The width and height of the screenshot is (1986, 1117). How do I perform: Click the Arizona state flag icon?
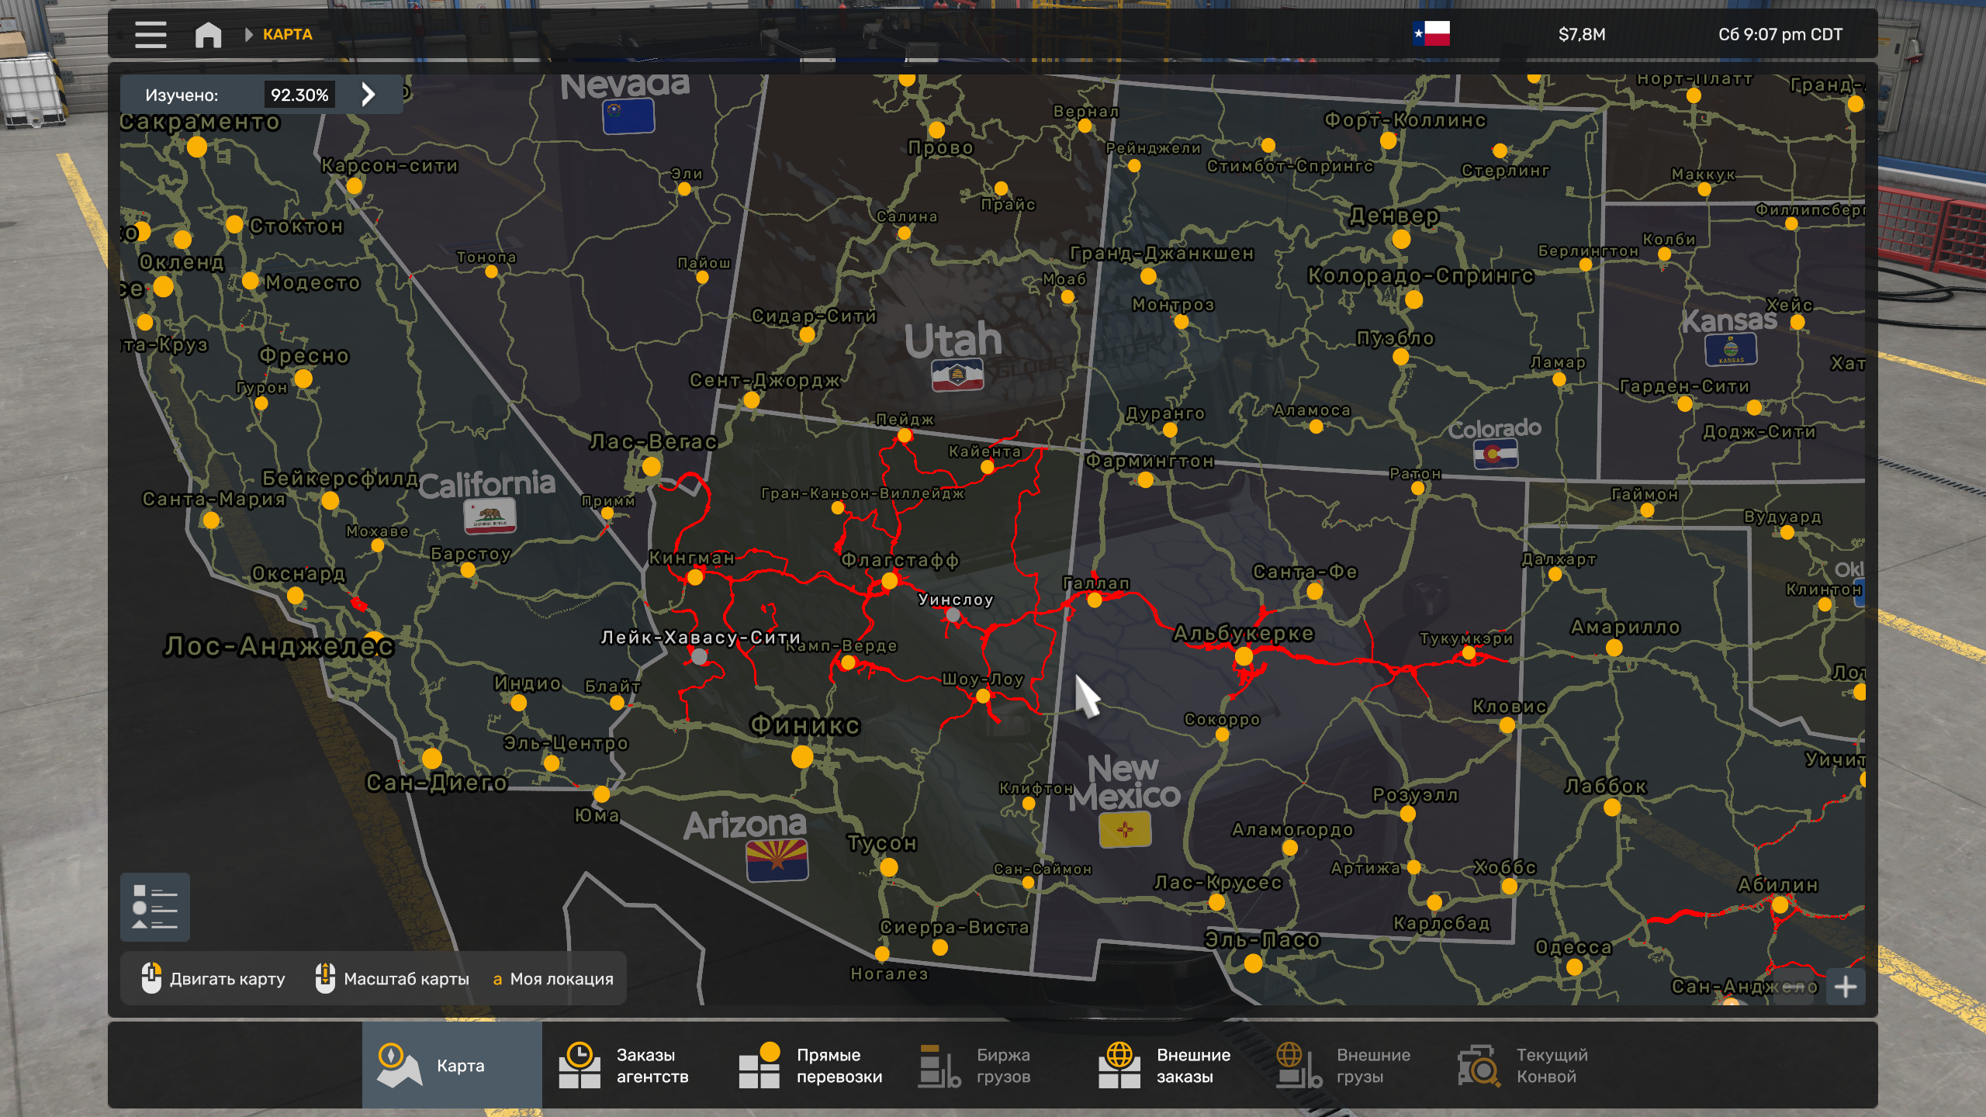point(777,860)
